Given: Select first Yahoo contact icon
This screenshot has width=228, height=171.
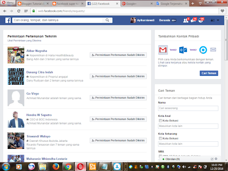Looking at the screenshot, I should (x=173, y=50).
